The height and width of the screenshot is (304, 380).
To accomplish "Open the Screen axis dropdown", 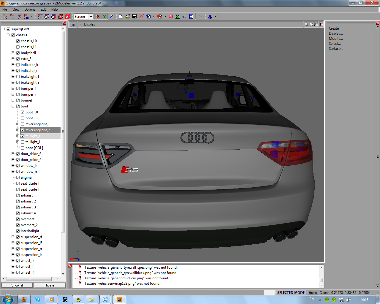I will tap(91, 17).
